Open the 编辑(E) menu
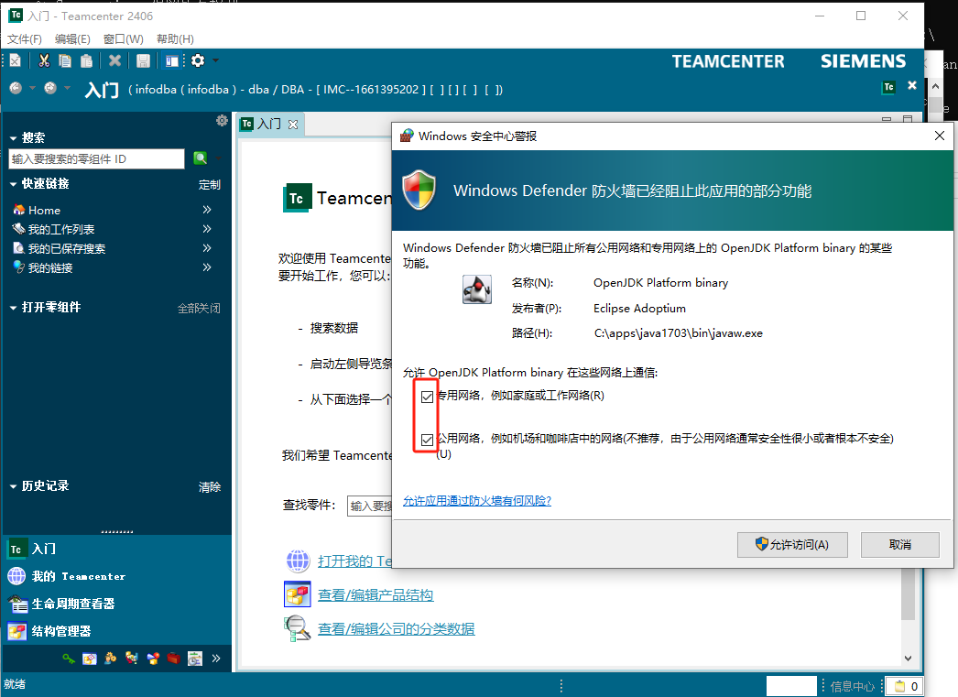This screenshot has width=958, height=697. coord(72,39)
